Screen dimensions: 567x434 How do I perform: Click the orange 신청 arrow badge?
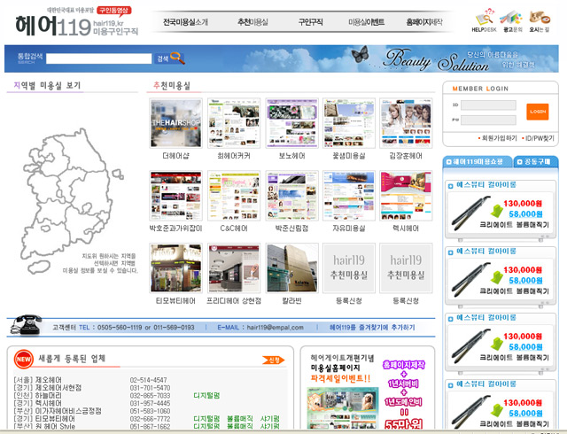click(x=274, y=360)
